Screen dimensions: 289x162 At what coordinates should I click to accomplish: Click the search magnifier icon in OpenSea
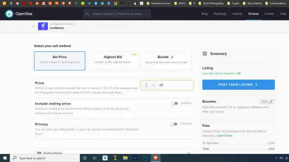tap(87, 14)
